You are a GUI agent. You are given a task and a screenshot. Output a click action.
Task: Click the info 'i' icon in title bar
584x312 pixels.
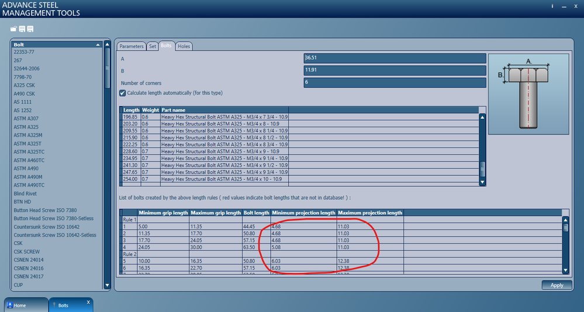pos(552,6)
